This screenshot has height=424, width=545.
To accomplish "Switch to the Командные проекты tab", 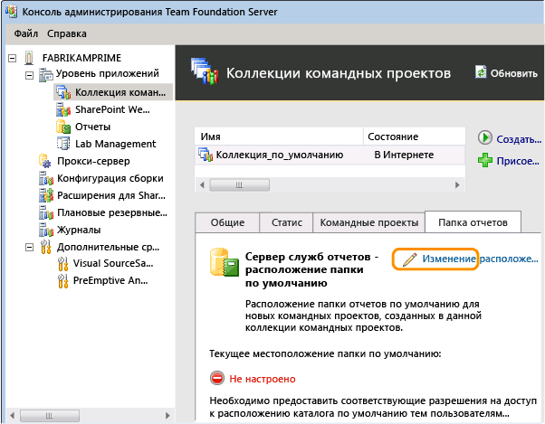I will (368, 222).
